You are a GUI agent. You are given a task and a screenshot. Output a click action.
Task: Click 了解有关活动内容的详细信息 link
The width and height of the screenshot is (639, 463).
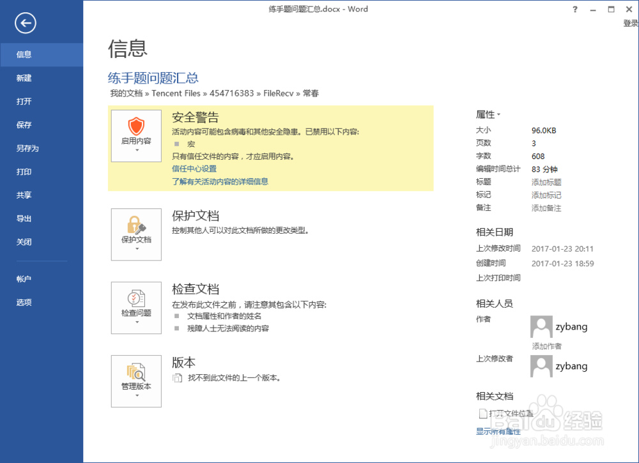220,181
